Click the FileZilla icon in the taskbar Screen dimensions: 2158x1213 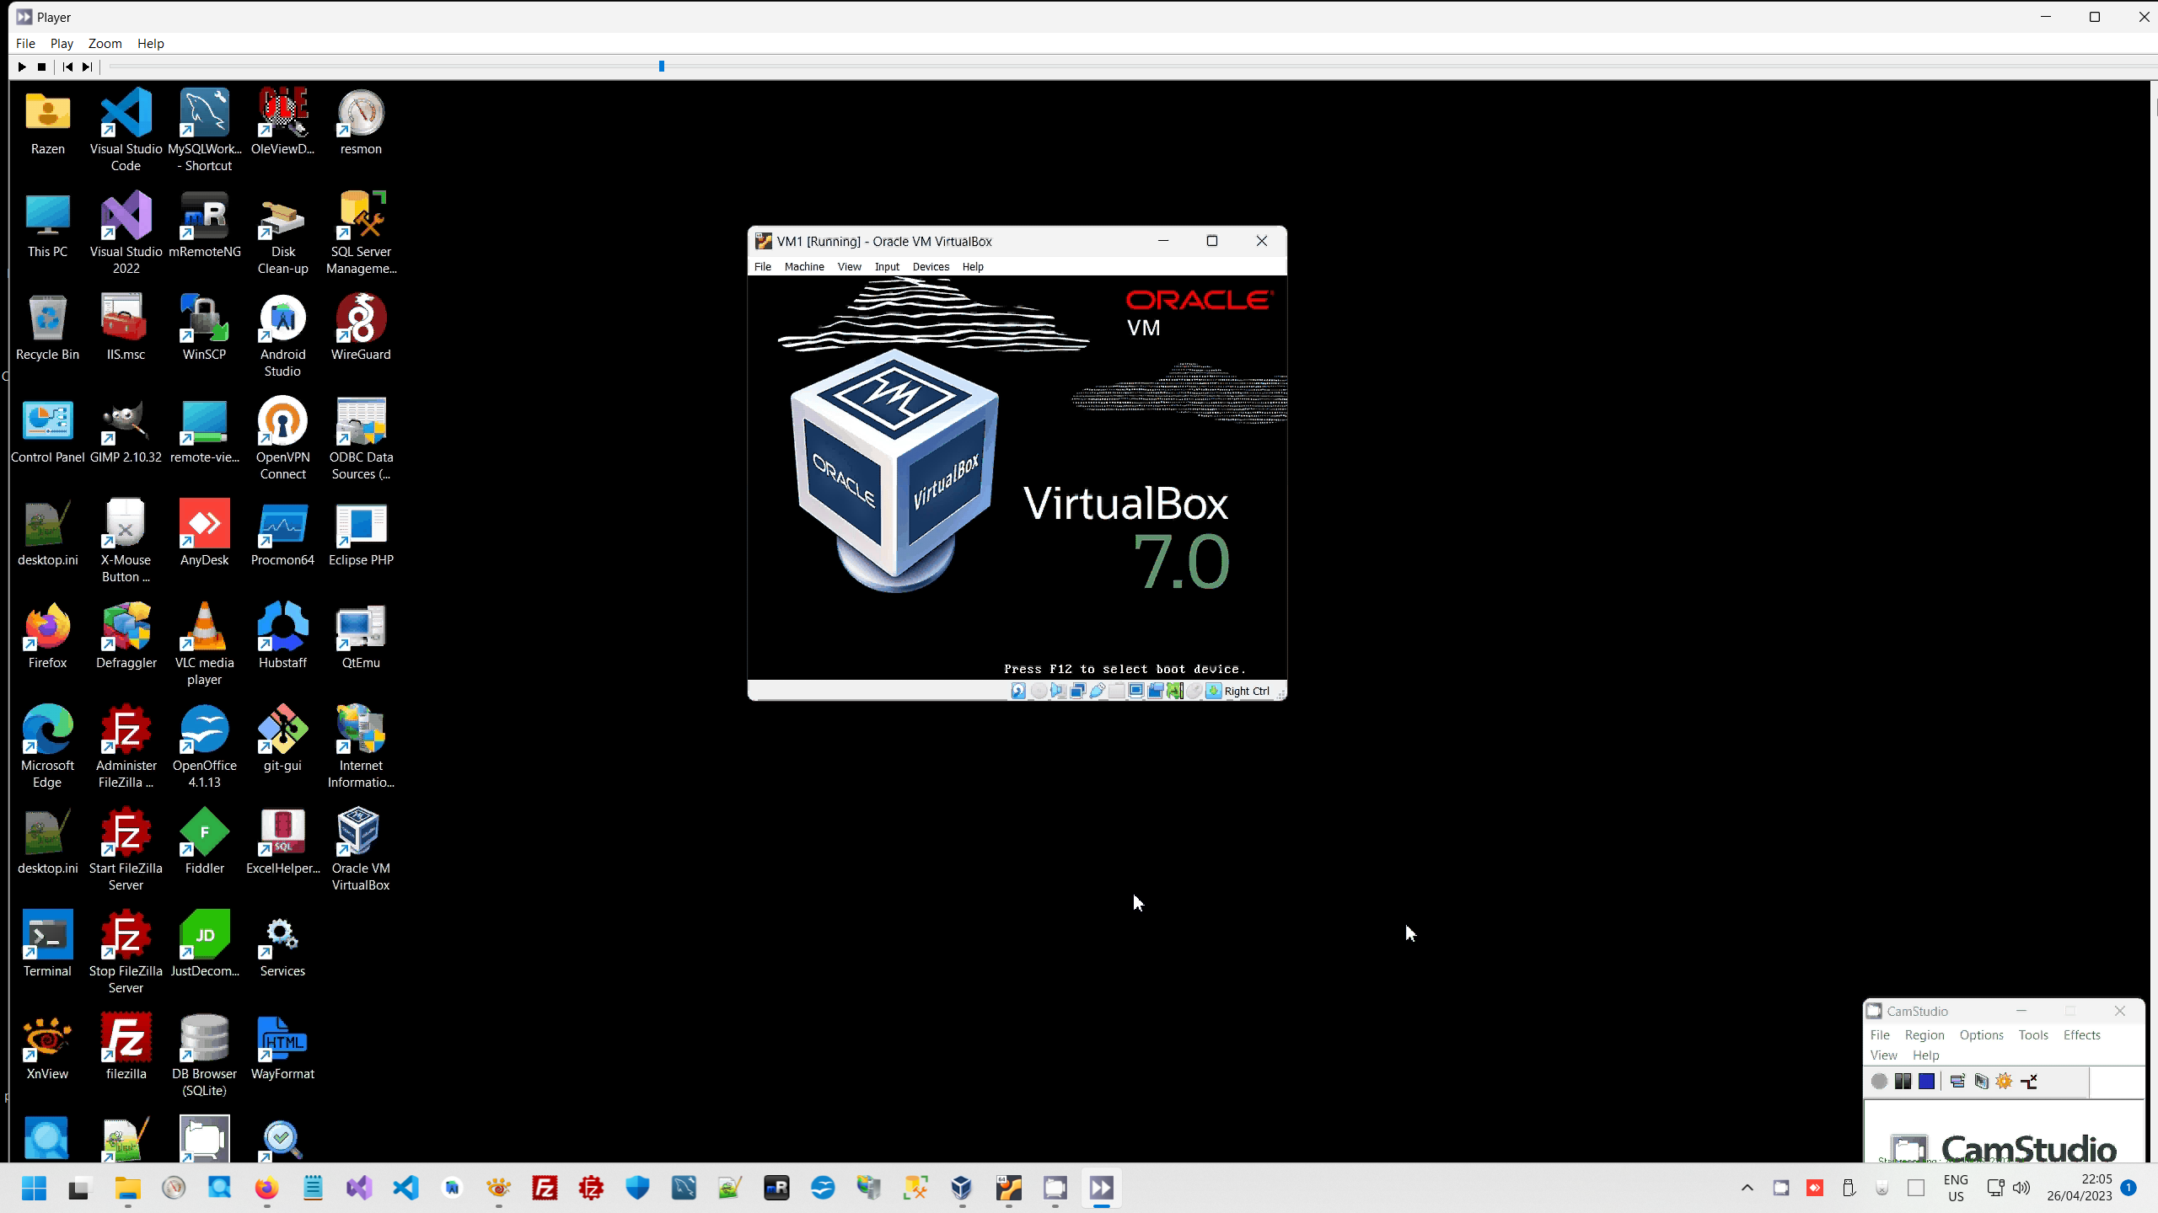[545, 1188]
